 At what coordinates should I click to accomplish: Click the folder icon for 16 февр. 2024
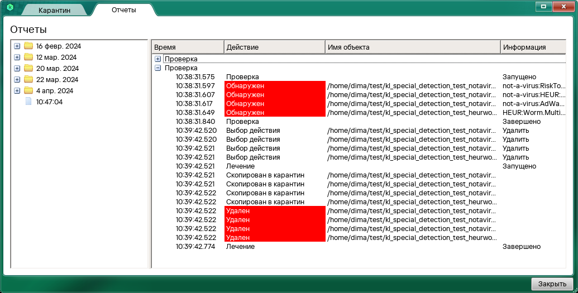click(28, 46)
